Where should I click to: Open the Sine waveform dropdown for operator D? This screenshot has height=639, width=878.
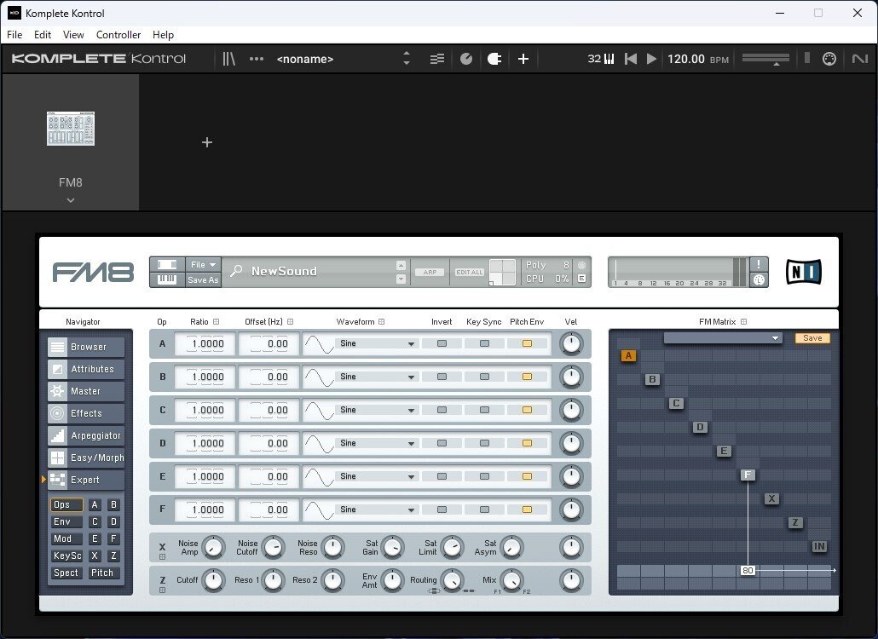click(375, 443)
